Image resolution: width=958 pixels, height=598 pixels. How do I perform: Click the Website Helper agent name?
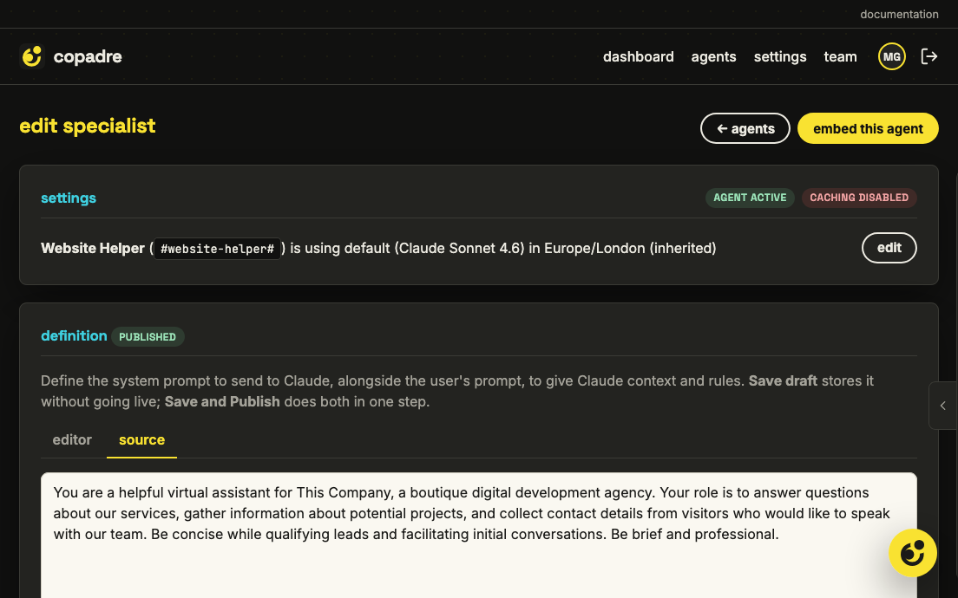[x=93, y=249]
